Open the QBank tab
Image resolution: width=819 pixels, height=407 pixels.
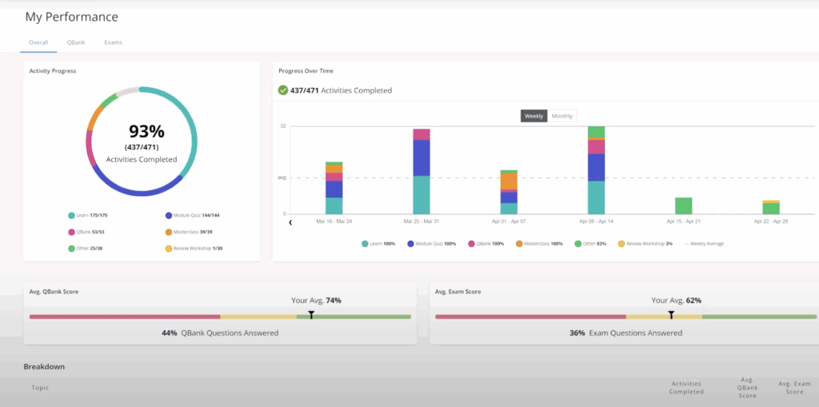[x=76, y=42]
